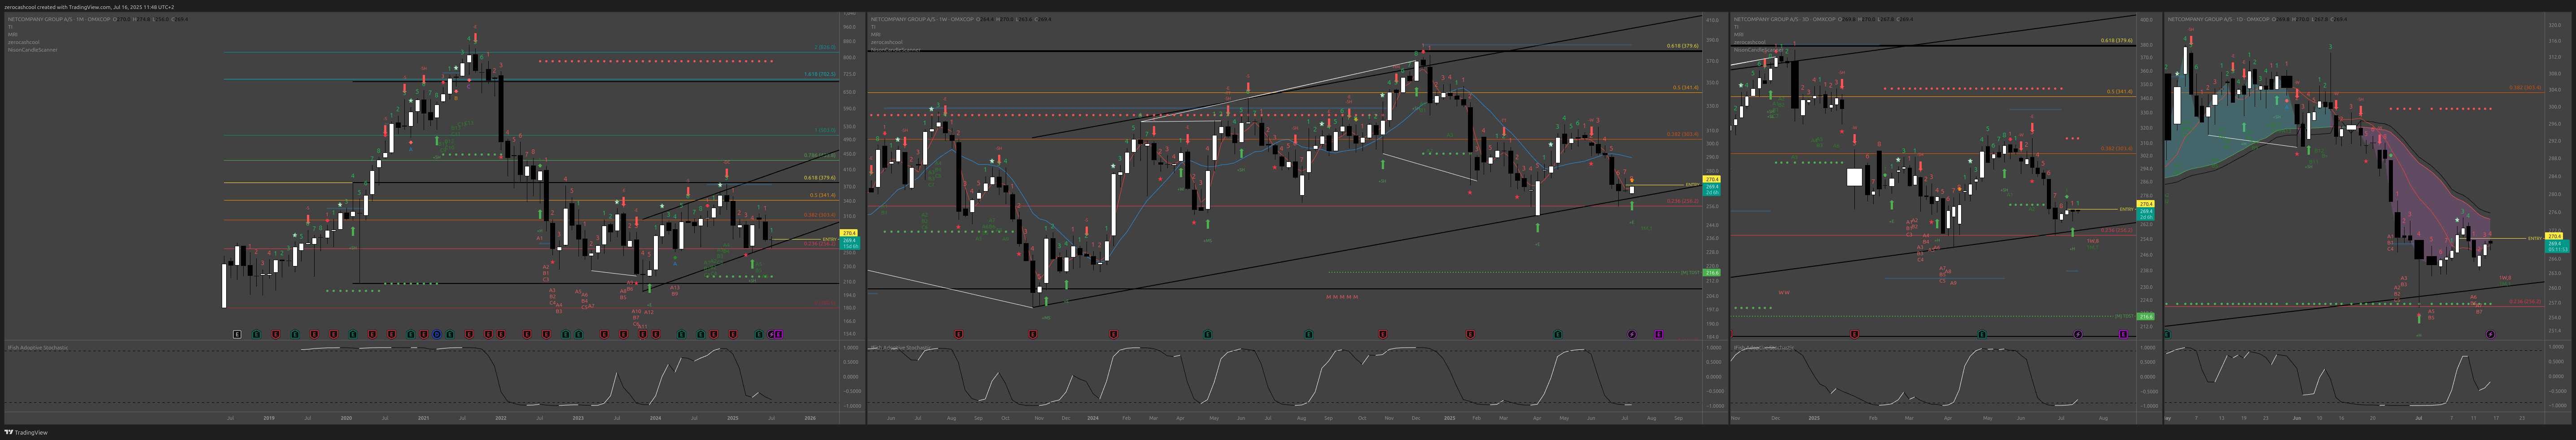
Task: Click the green E earnings marker on 3D chart
Action: coord(1982,335)
